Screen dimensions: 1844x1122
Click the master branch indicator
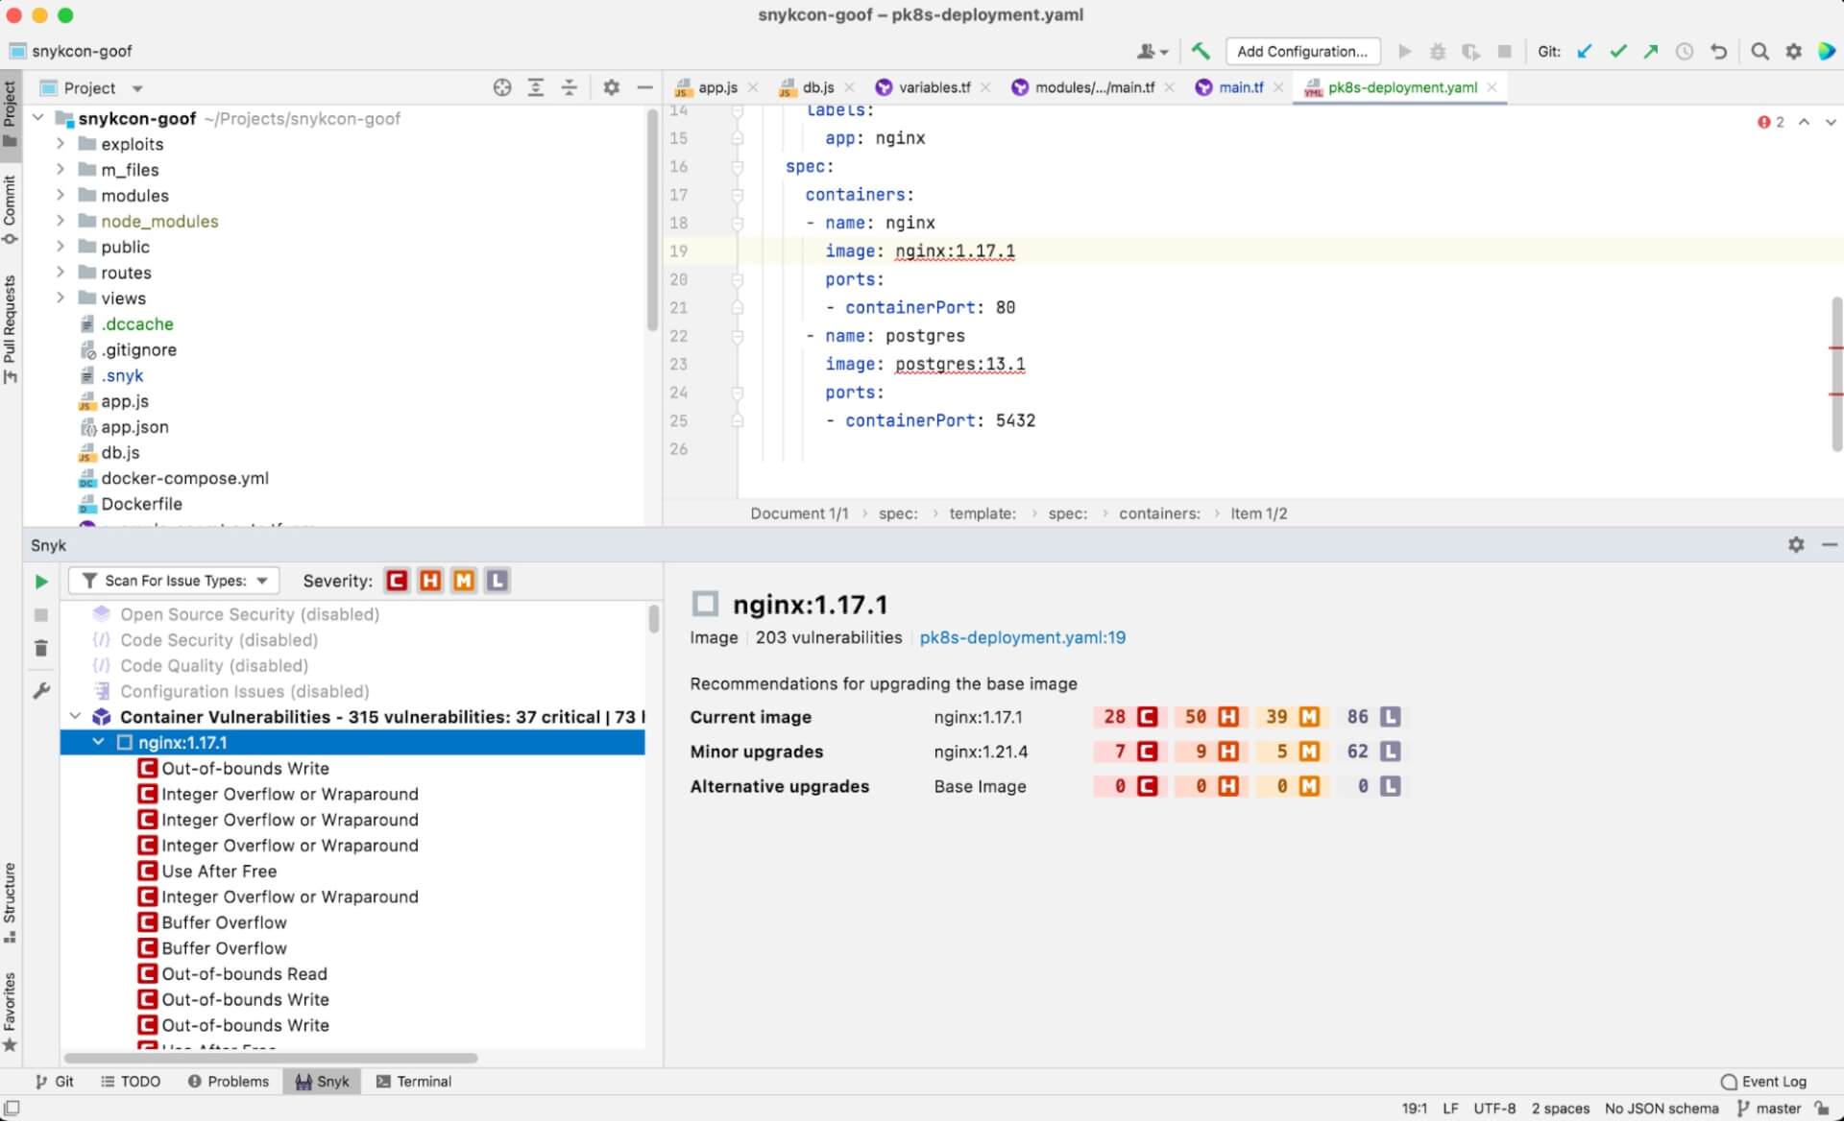1769,1110
